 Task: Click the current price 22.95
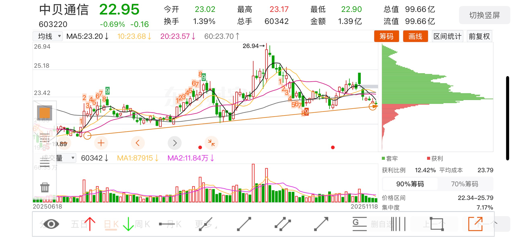119,10
